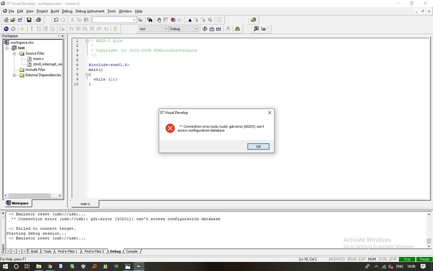The height and width of the screenshot is (271, 433).
Task: Open the Debug instrument menu
Action: (90, 11)
